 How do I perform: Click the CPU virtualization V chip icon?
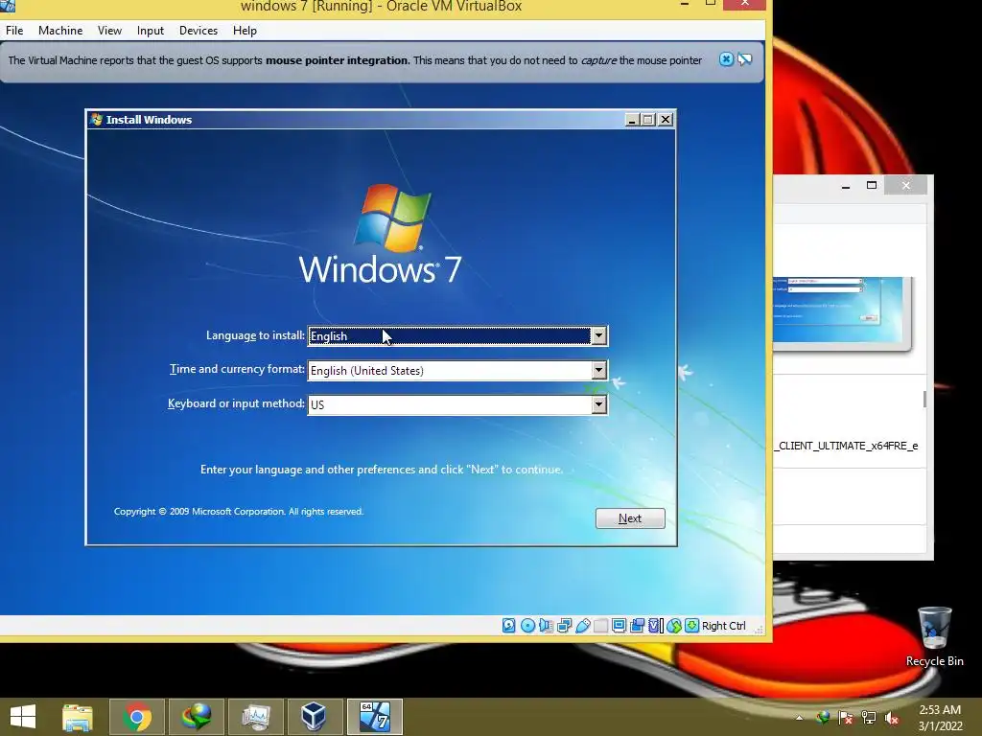655,625
